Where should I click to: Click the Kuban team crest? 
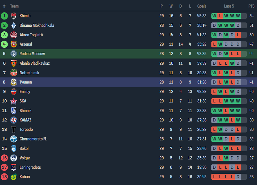click(14, 177)
